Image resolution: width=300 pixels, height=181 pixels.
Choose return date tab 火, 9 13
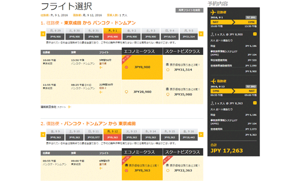pos(131,135)
